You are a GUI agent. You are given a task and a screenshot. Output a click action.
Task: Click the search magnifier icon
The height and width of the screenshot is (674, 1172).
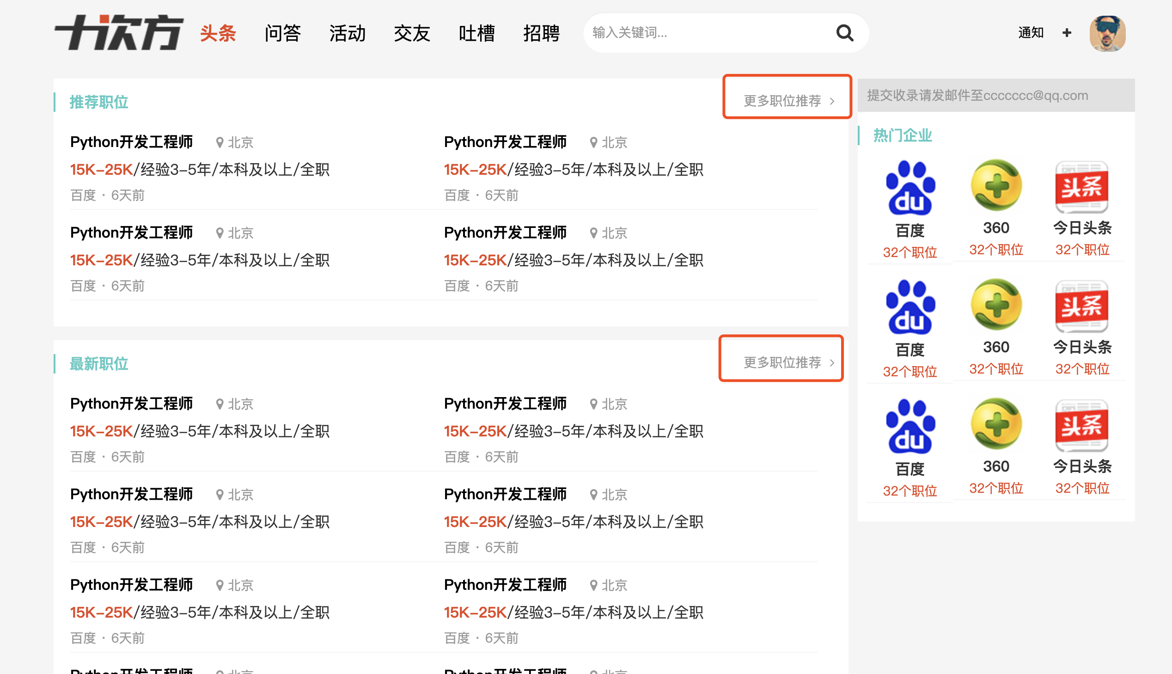844,33
